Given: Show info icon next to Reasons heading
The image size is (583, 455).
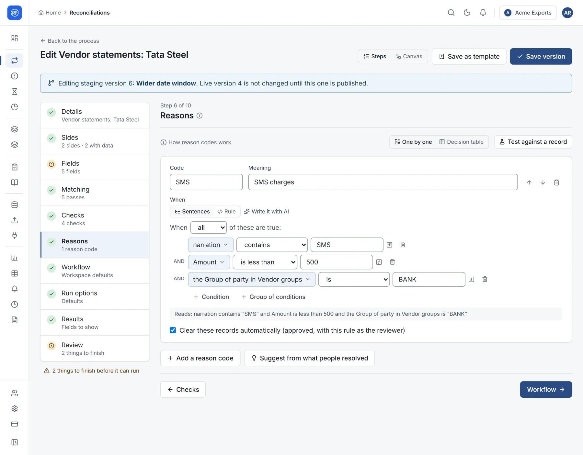Looking at the screenshot, I should (200, 116).
